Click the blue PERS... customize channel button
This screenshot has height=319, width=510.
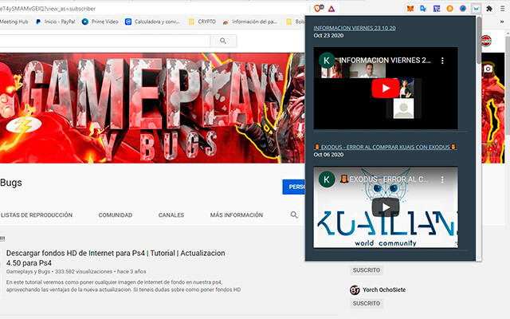click(294, 187)
